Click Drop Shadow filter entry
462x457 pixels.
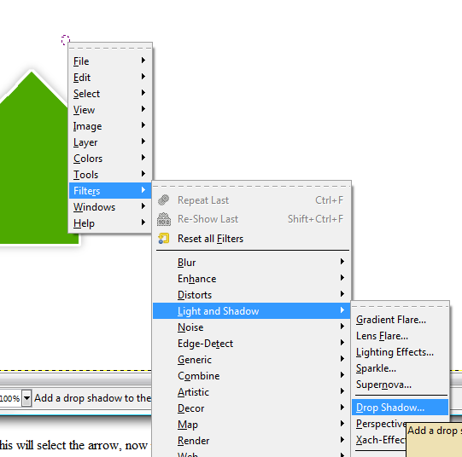pyautogui.click(x=401, y=408)
